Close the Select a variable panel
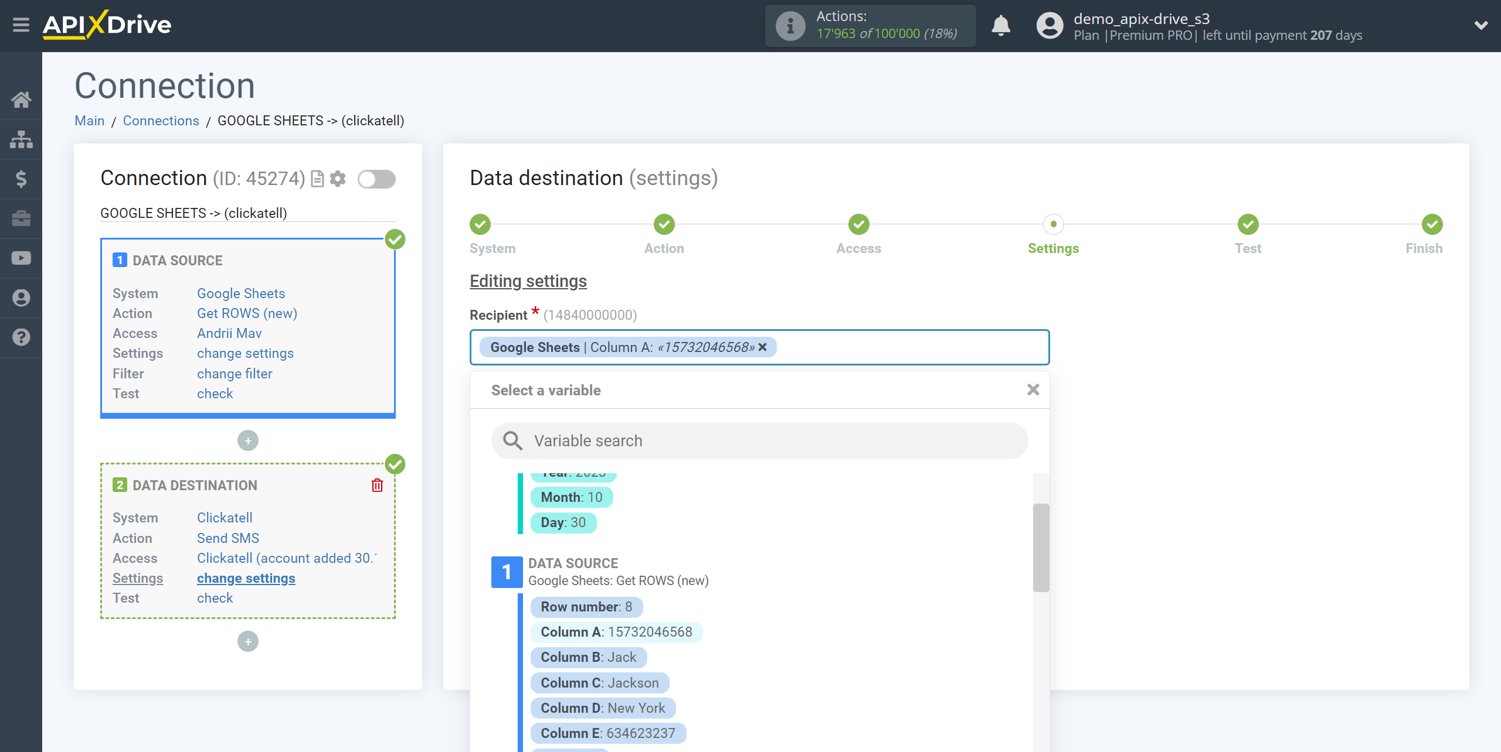 point(1033,389)
